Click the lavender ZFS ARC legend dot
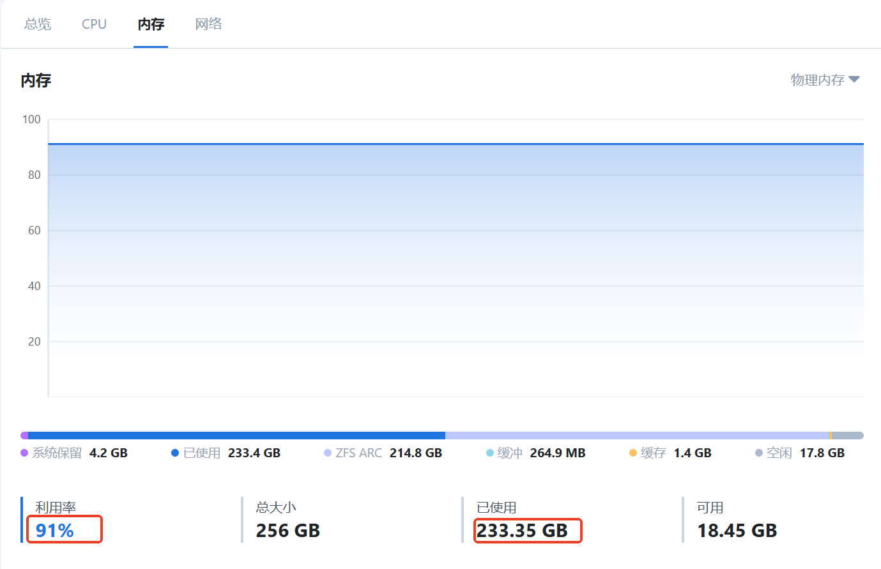 (x=328, y=453)
